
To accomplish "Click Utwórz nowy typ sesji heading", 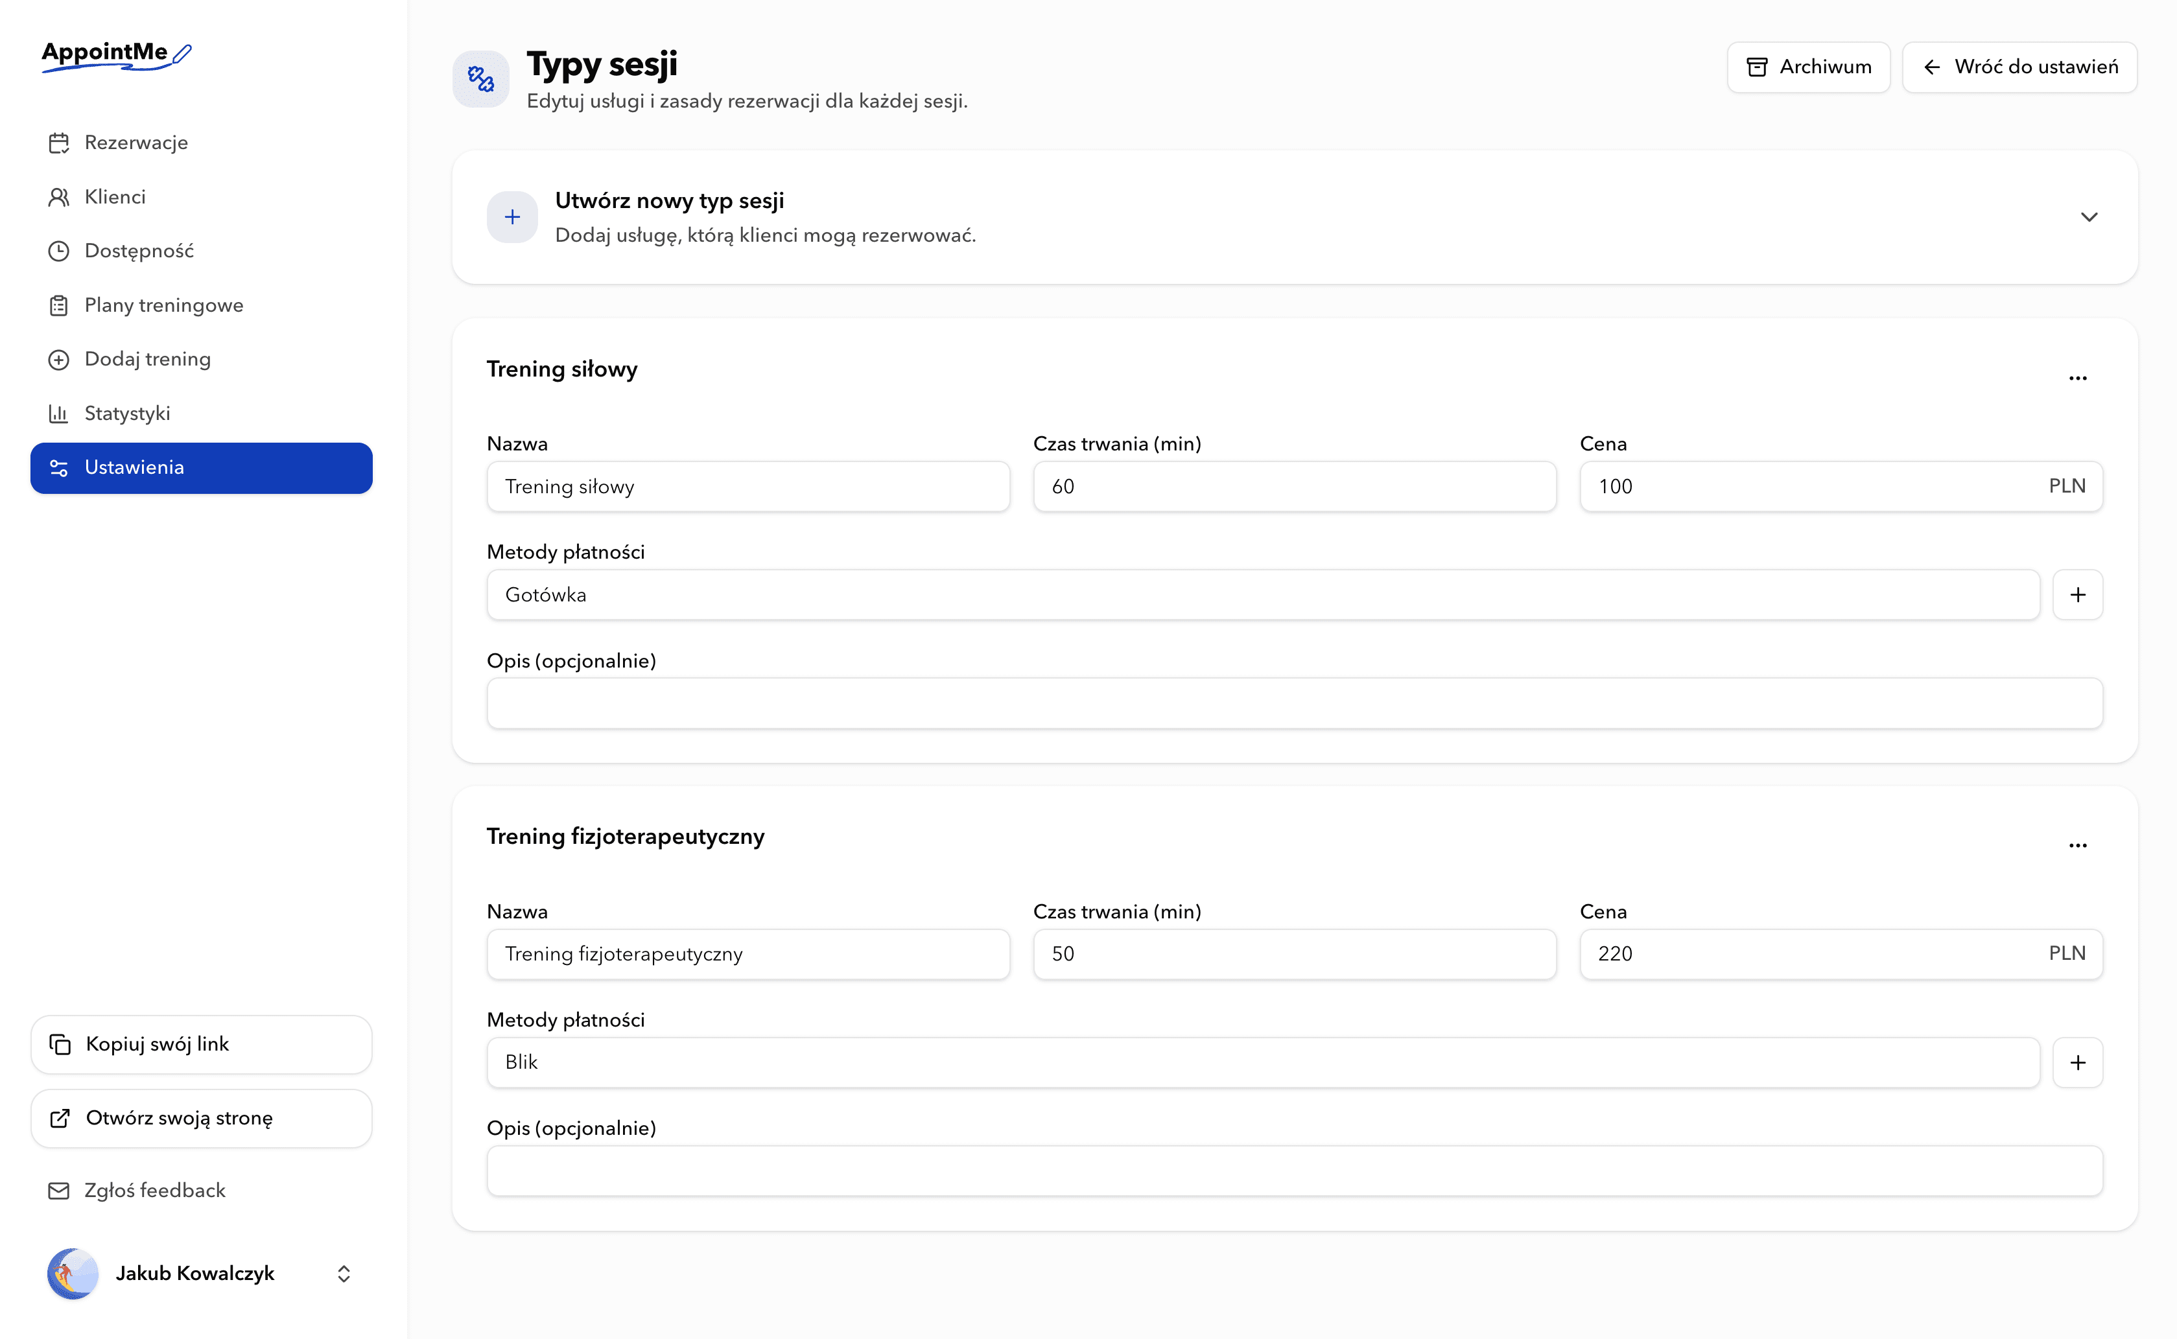I will pyautogui.click(x=670, y=200).
